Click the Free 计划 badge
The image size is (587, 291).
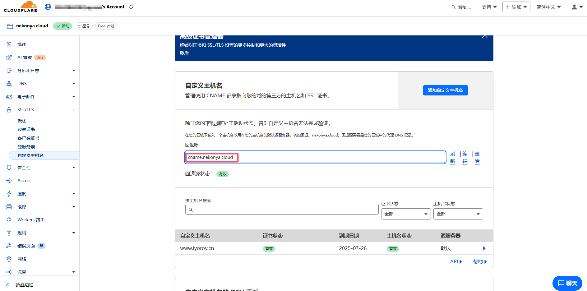[106, 26]
